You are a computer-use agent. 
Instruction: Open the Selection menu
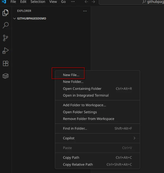[x=38, y=2]
